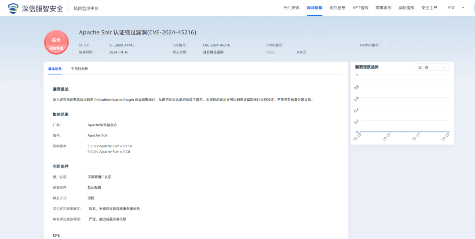
Task: Open the 漏洞情报 menu
Action: [314, 8]
